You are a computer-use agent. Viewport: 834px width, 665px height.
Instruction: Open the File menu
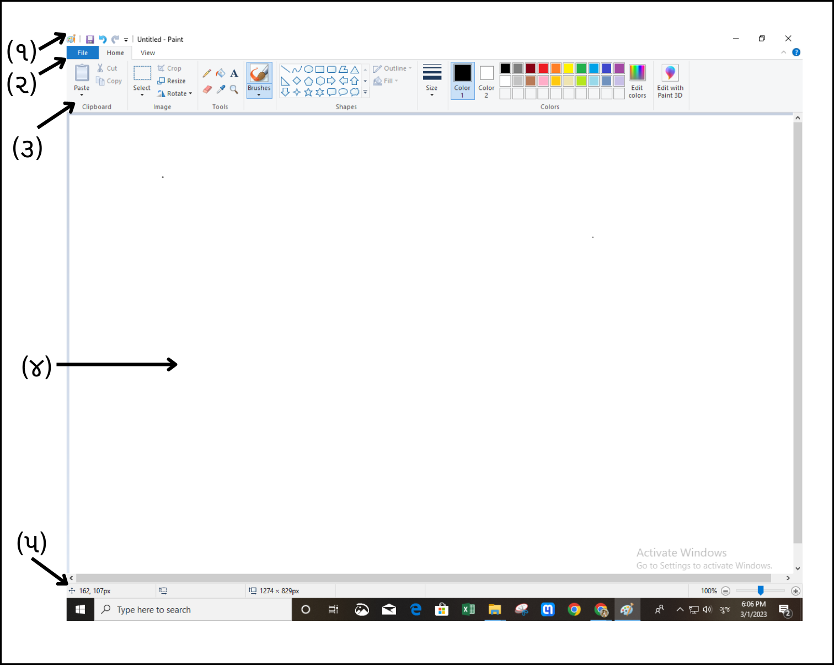pyautogui.click(x=83, y=53)
